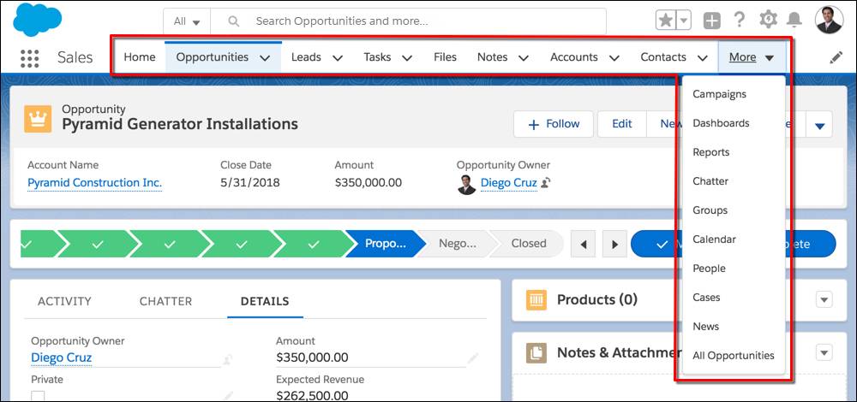857x402 pixels.
Task: Click the user profile avatar
Action: pos(829,21)
